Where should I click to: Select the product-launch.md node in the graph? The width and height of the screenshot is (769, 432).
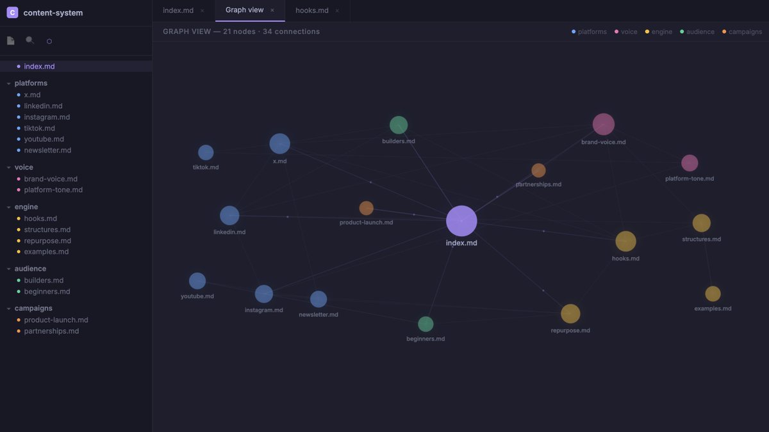(367, 208)
